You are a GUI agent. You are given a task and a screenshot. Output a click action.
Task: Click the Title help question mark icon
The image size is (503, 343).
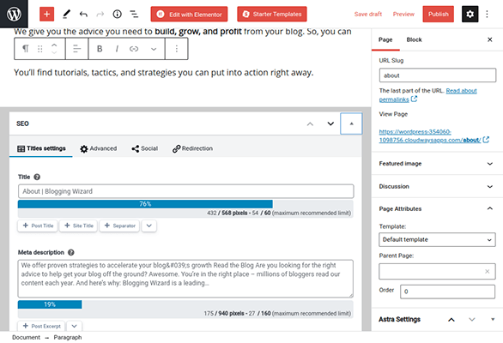coord(37,177)
